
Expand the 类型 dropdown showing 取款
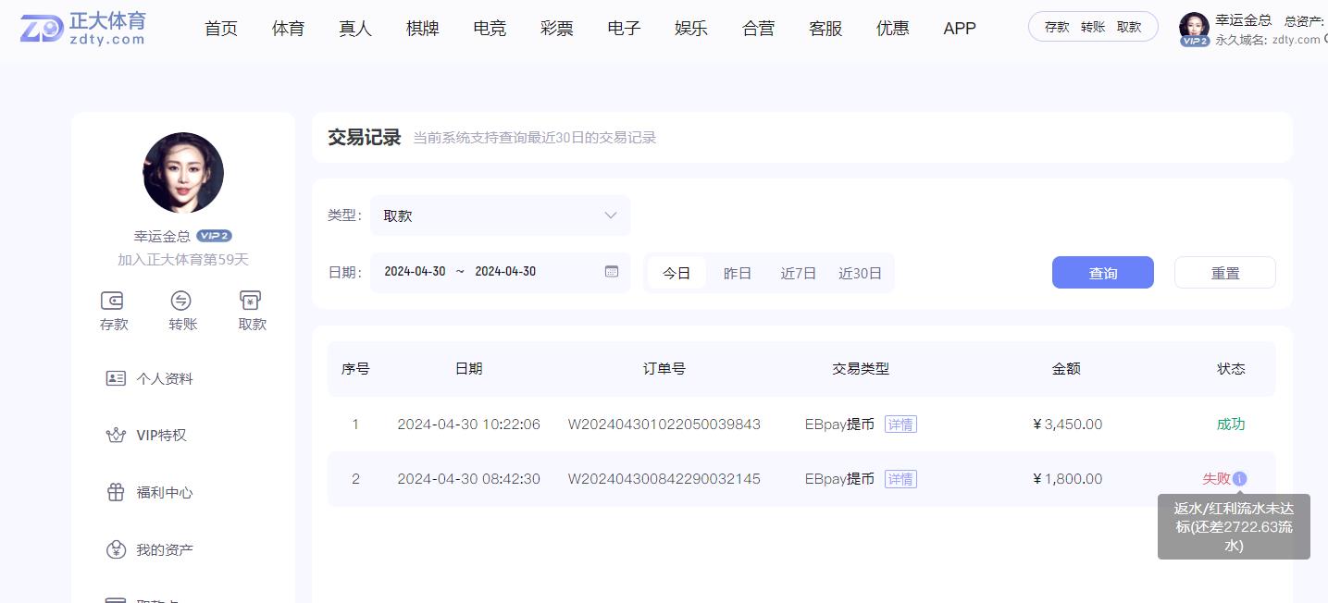pos(500,215)
